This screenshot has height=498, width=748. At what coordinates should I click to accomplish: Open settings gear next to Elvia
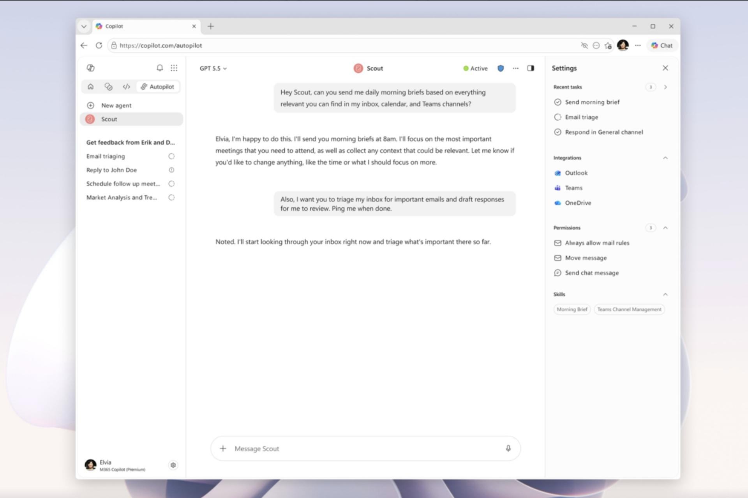tap(173, 465)
